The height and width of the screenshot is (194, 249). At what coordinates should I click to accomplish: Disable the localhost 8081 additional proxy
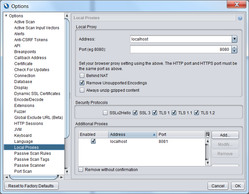(93, 141)
